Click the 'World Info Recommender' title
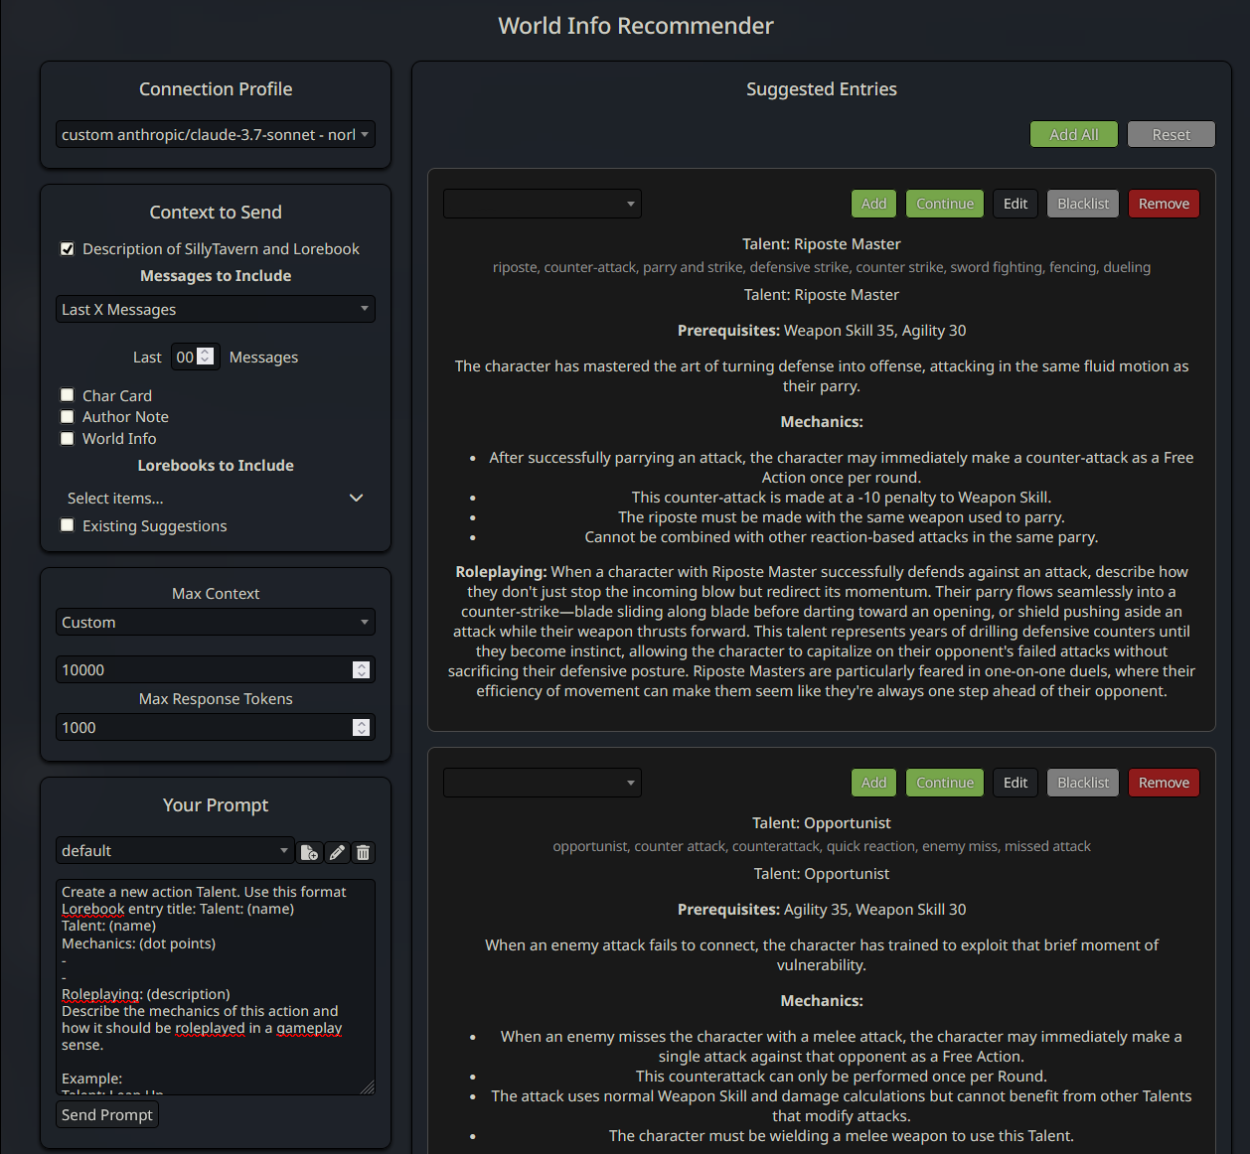Screen dimensions: 1250x1154 pyautogui.click(x=636, y=26)
